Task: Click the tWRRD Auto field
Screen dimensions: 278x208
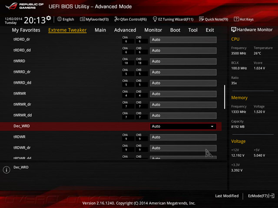Action: click(x=183, y=62)
